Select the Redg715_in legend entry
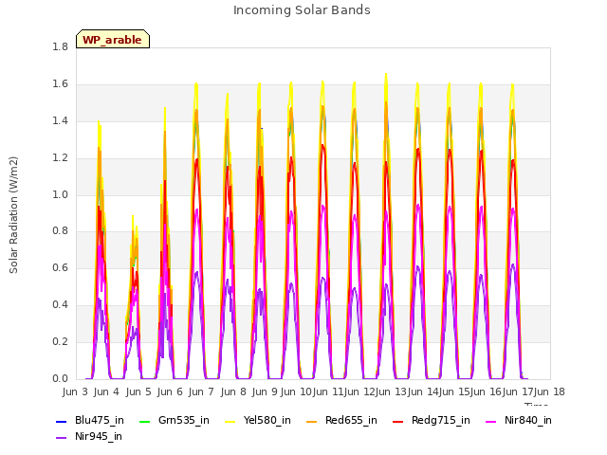The width and height of the screenshot is (607, 455). click(x=432, y=420)
